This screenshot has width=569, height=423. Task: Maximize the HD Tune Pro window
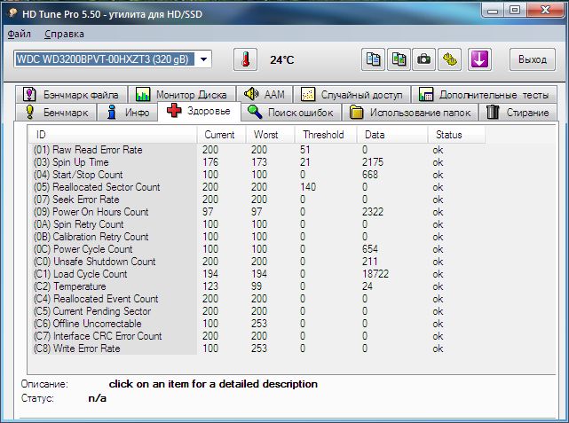tap(515, 10)
